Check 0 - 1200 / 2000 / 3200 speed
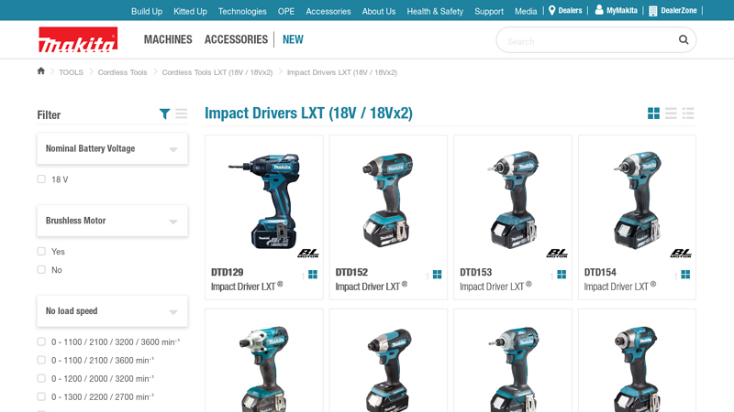Screen dimensions: 734x412 click(x=41, y=378)
